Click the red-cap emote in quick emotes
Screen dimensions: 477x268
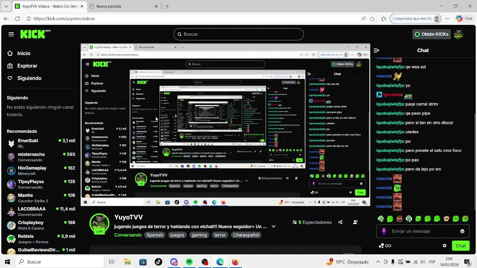click(446, 218)
